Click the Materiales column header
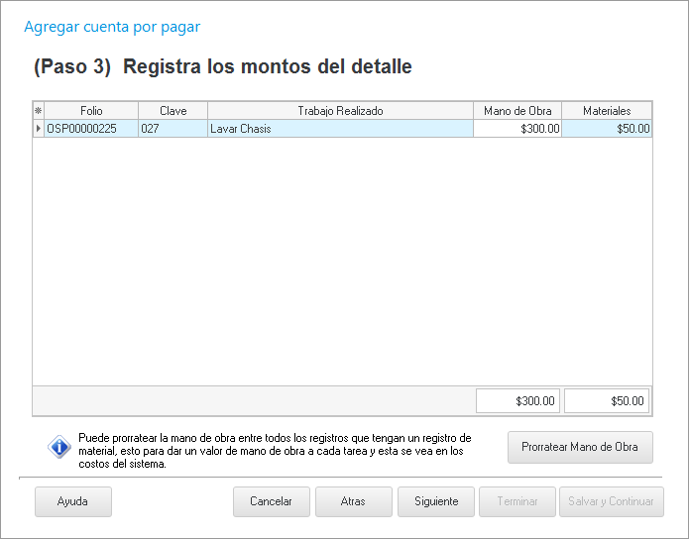This screenshot has height=539, width=689. (607, 111)
